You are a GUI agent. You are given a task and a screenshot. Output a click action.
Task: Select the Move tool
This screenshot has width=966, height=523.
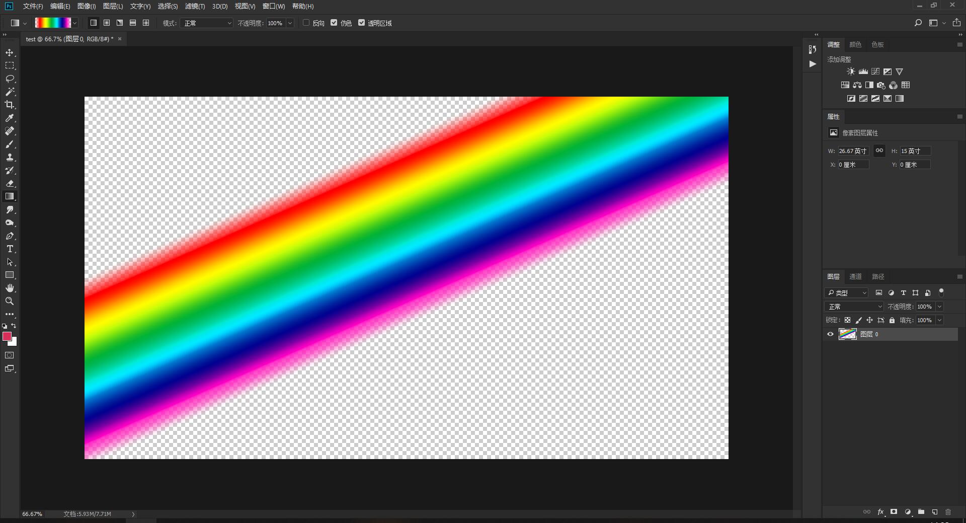(10, 52)
